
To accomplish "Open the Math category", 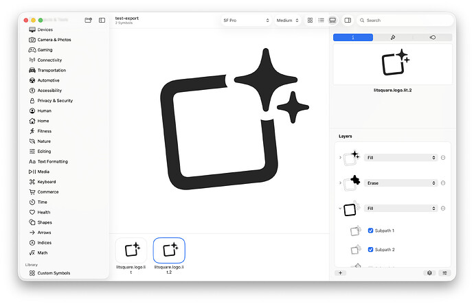I will (38, 253).
